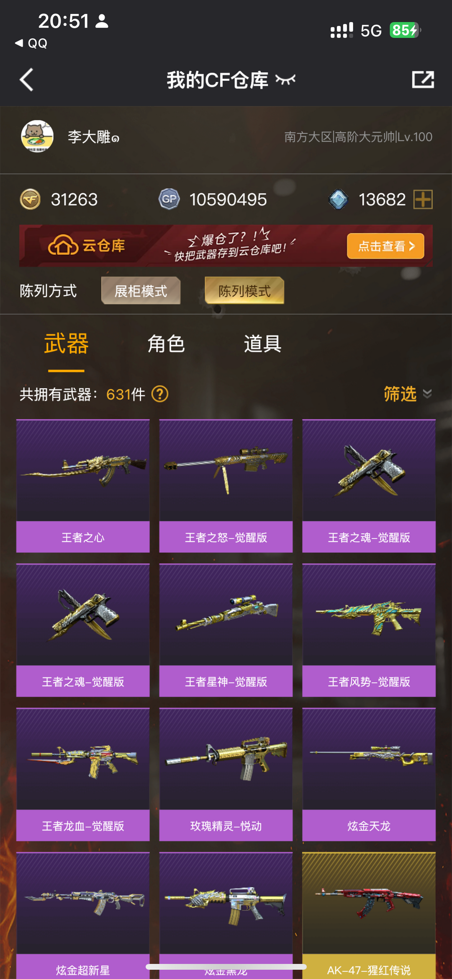Return to QQ via status bar link
Image resolution: width=452 pixels, height=979 pixels.
[x=31, y=43]
